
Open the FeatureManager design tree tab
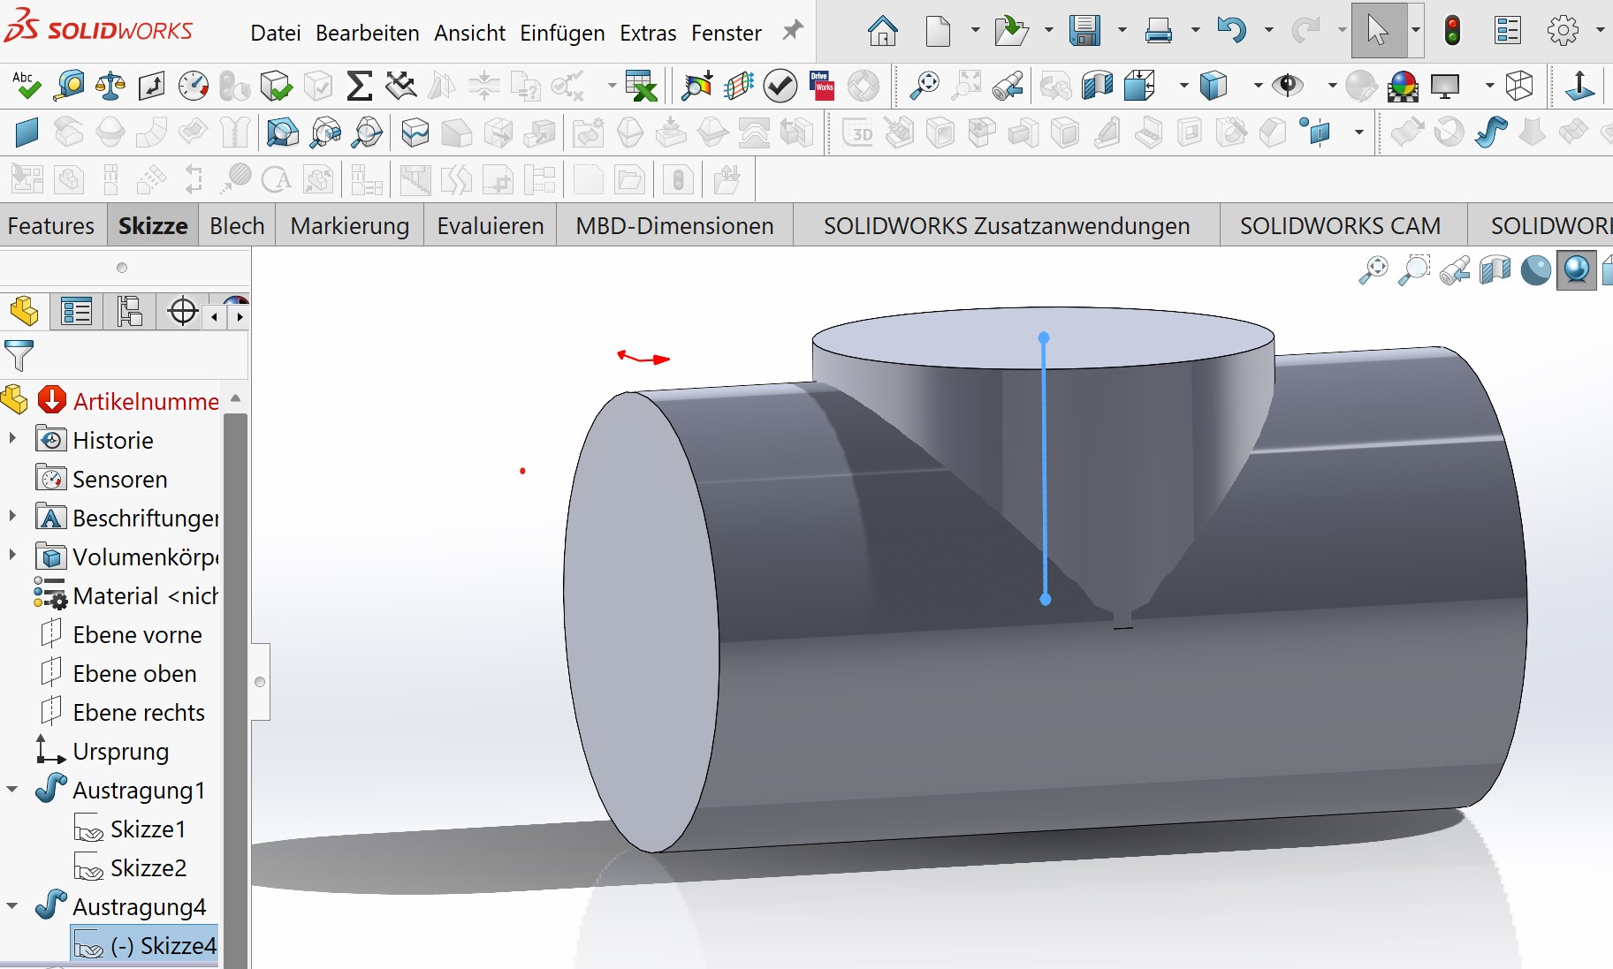pos(25,312)
